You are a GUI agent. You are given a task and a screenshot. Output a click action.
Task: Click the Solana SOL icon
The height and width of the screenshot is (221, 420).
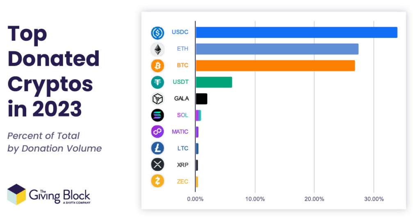(157, 115)
